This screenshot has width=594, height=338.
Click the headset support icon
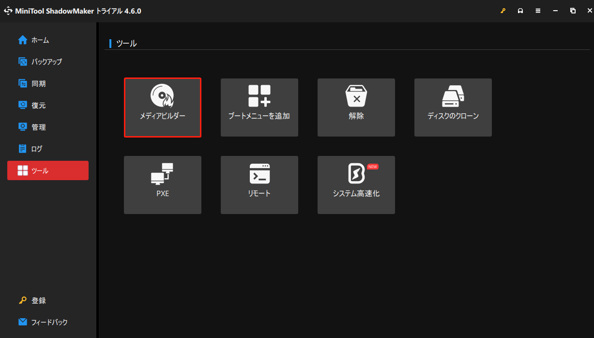[520, 11]
